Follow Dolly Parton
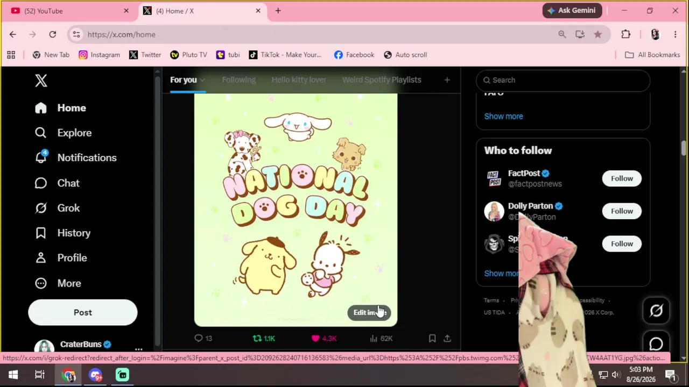 click(x=622, y=211)
